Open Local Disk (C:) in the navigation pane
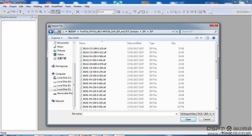The height and width of the screenshot is (136, 252). click(64, 78)
